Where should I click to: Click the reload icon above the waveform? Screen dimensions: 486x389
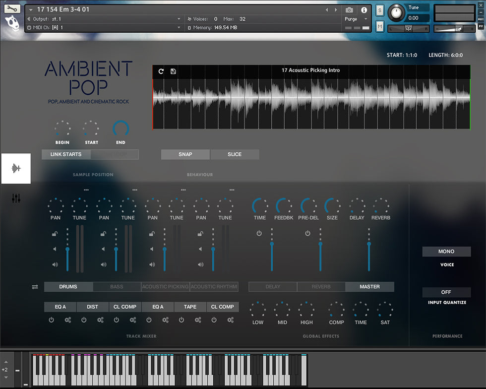pos(161,71)
